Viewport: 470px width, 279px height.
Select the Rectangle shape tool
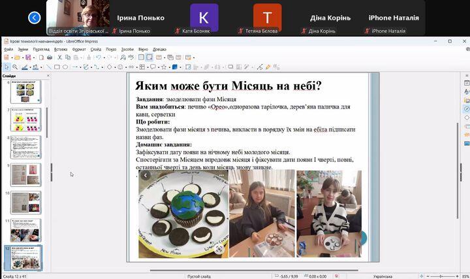(x=57, y=67)
